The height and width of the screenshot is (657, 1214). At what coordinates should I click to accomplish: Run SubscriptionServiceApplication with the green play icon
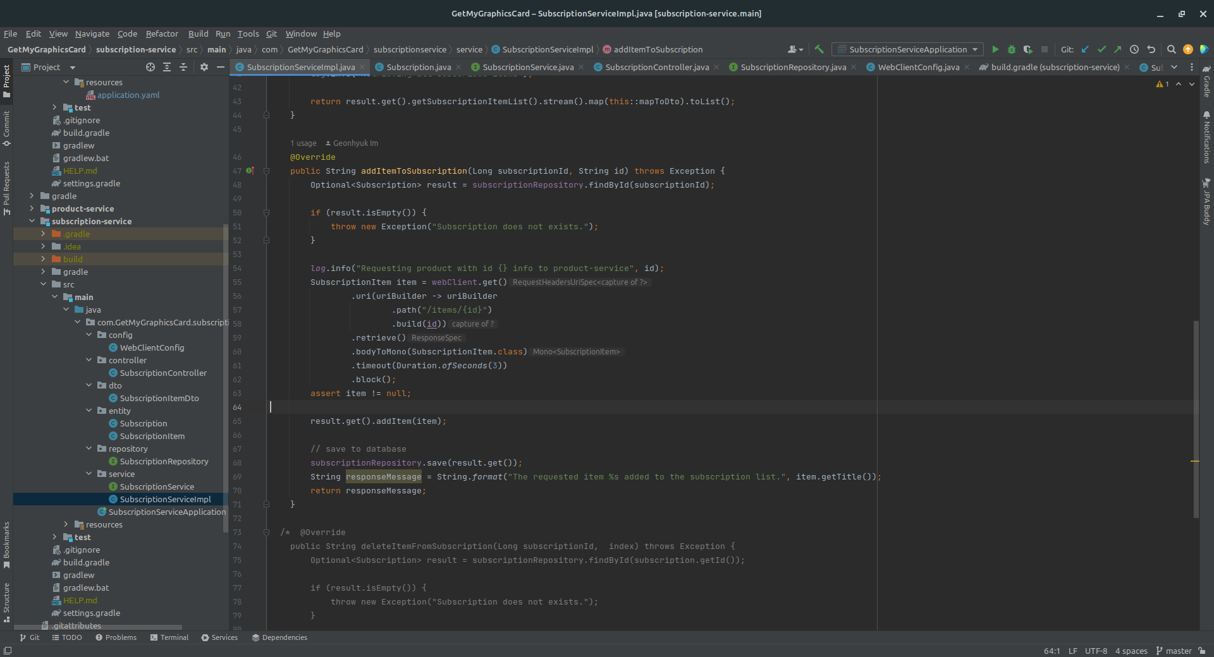[x=995, y=49]
